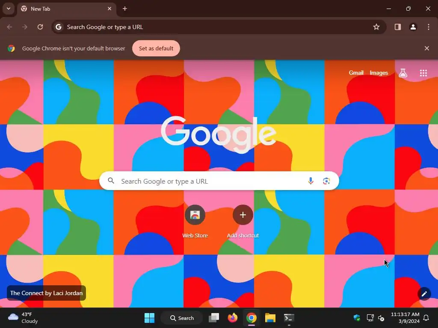Open a new tab with plus button
This screenshot has height=328, width=438.
[x=125, y=9]
